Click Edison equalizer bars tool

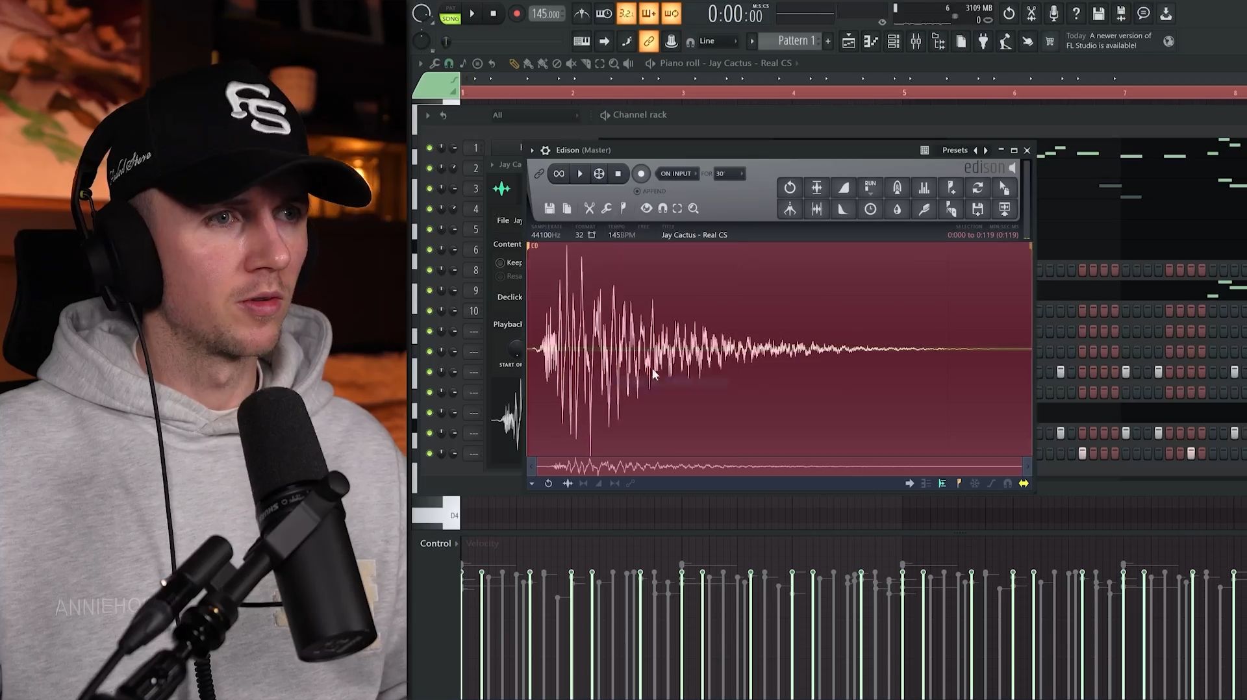point(924,188)
